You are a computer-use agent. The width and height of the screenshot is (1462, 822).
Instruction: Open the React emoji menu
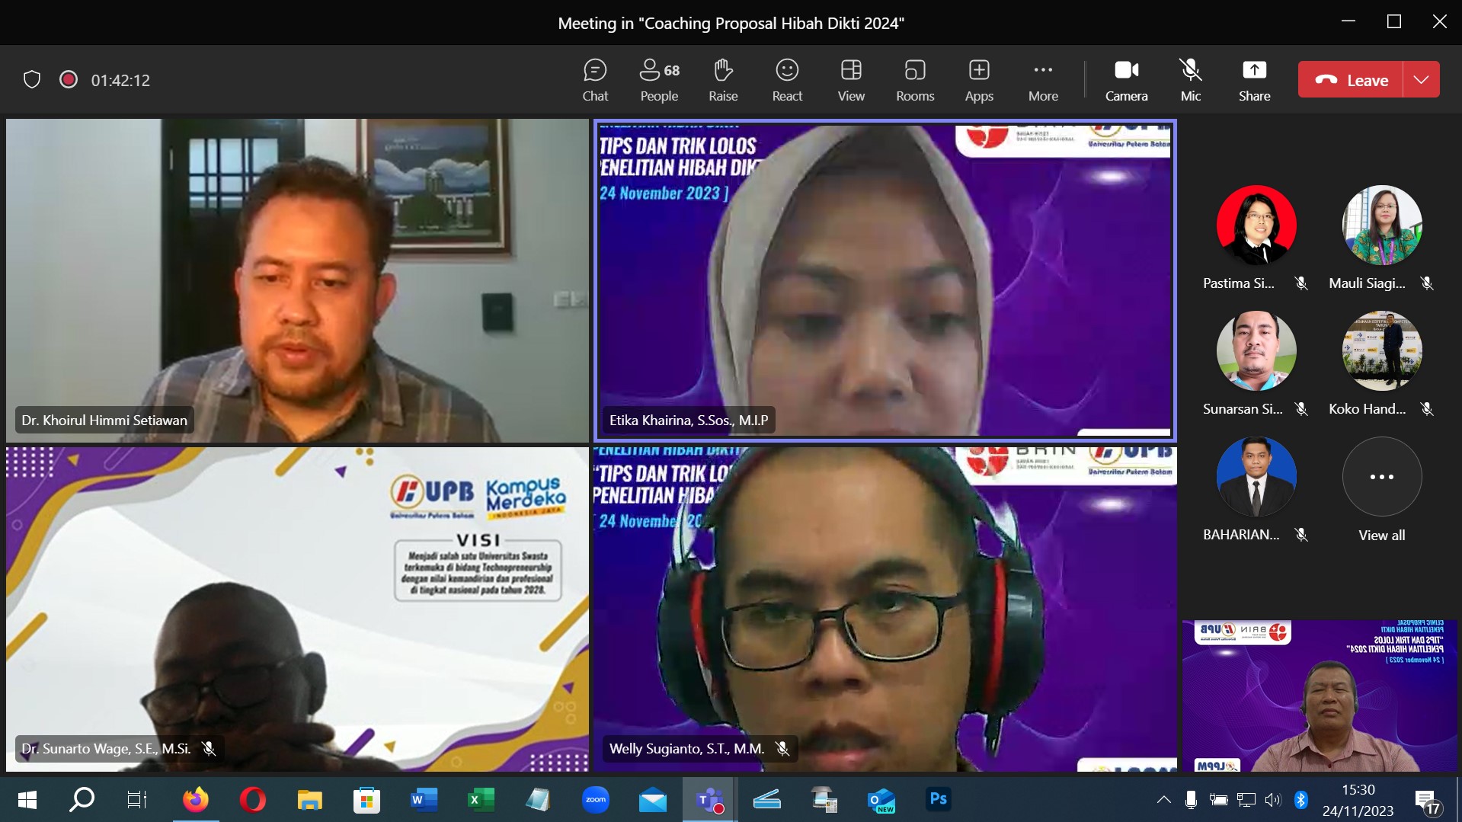[786, 79]
